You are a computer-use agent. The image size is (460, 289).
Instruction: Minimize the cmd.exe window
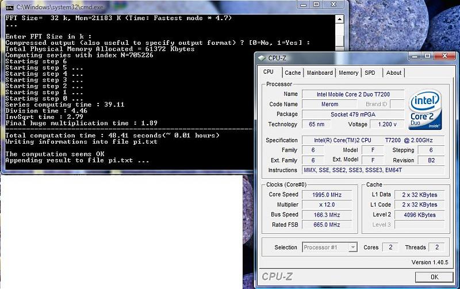304,5
